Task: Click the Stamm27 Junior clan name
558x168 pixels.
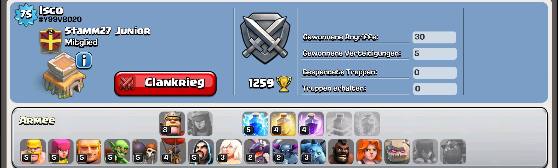Action: (x=107, y=31)
